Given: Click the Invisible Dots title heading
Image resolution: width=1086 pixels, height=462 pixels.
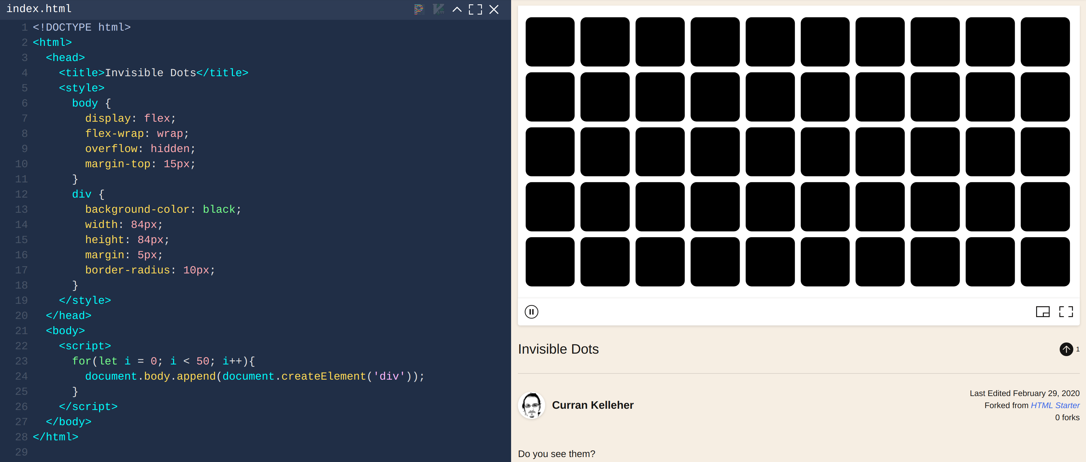Looking at the screenshot, I should coord(558,349).
